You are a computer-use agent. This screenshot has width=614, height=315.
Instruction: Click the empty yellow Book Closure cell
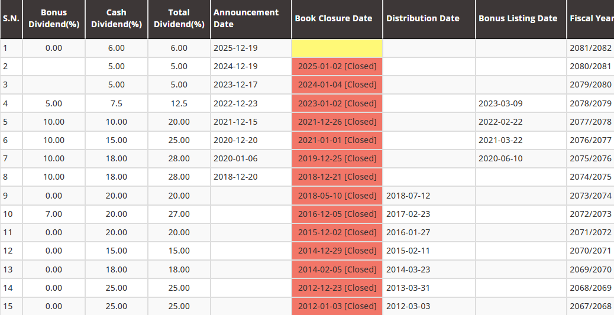[337, 48]
